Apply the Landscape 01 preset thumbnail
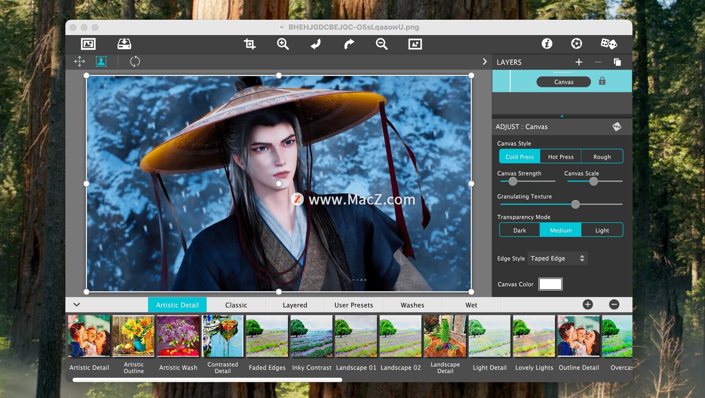This screenshot has height=398, width=705. 356,336
